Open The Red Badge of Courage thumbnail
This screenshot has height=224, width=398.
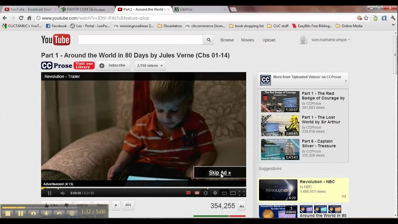click(x=280, y=102)
